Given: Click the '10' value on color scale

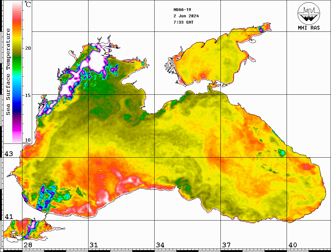Looking at the screenshot, I should tap(28, 140).
